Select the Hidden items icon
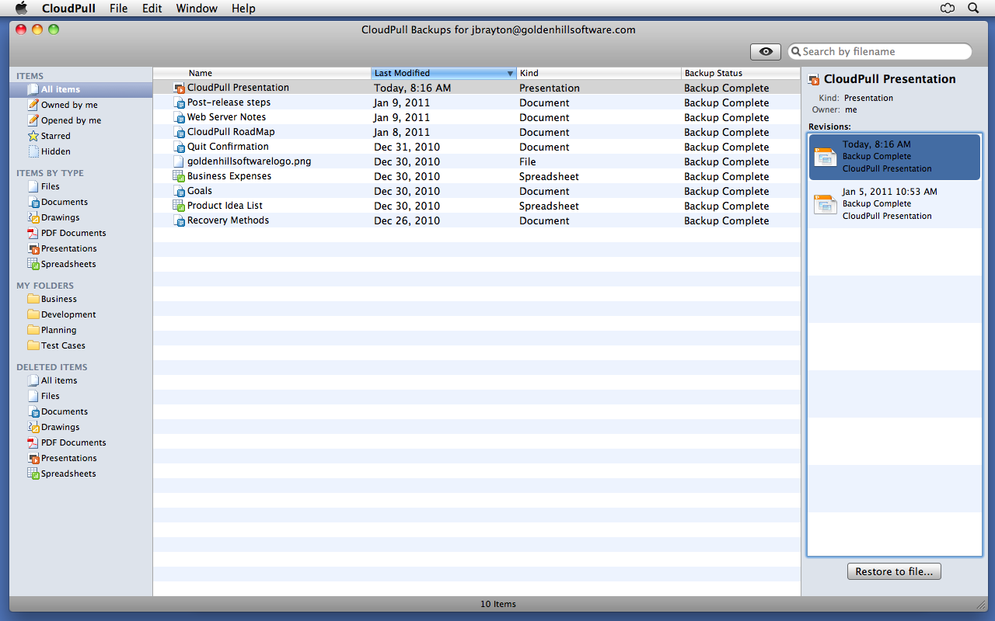This screenshot has width=995, height=621. (33, 151)
